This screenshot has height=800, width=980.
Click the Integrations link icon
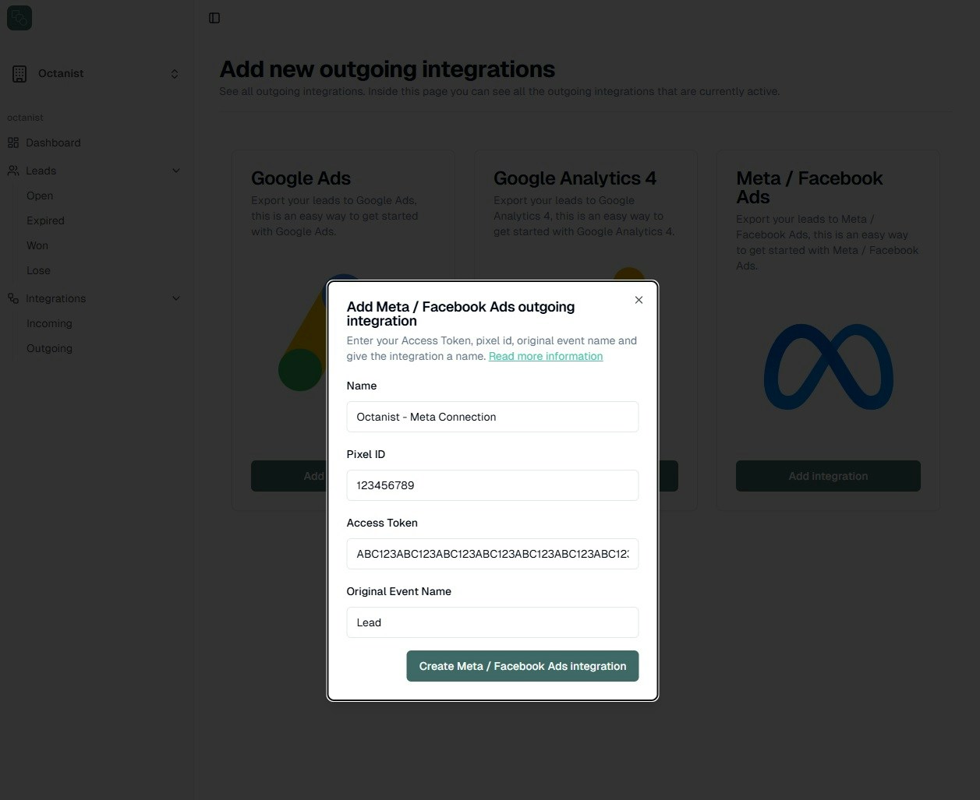13,298
